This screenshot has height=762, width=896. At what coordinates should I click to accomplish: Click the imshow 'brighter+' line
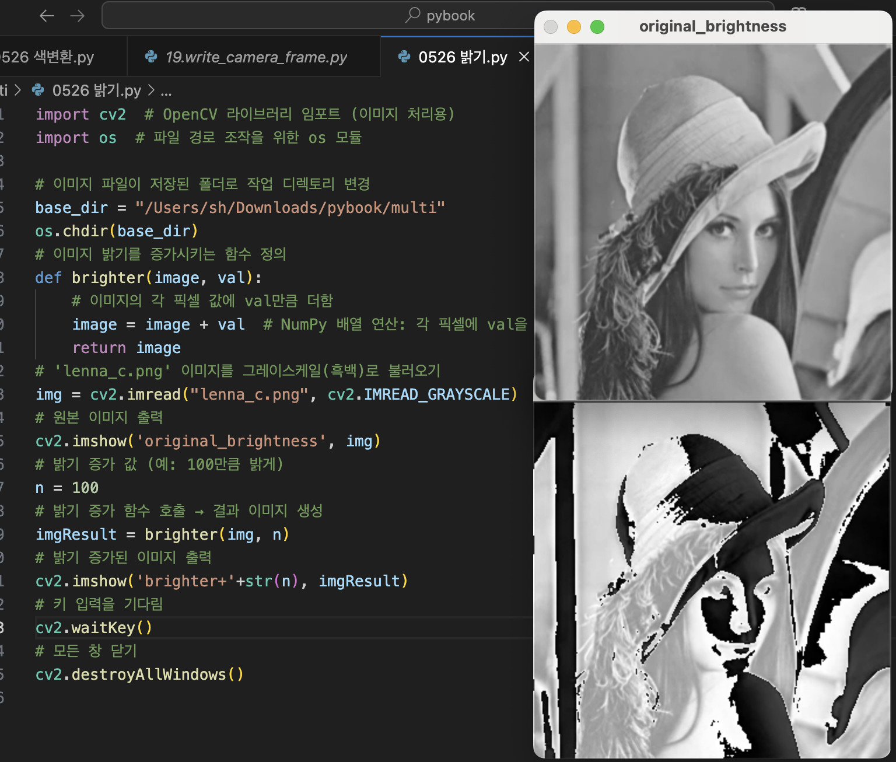[x=222, y=581]
